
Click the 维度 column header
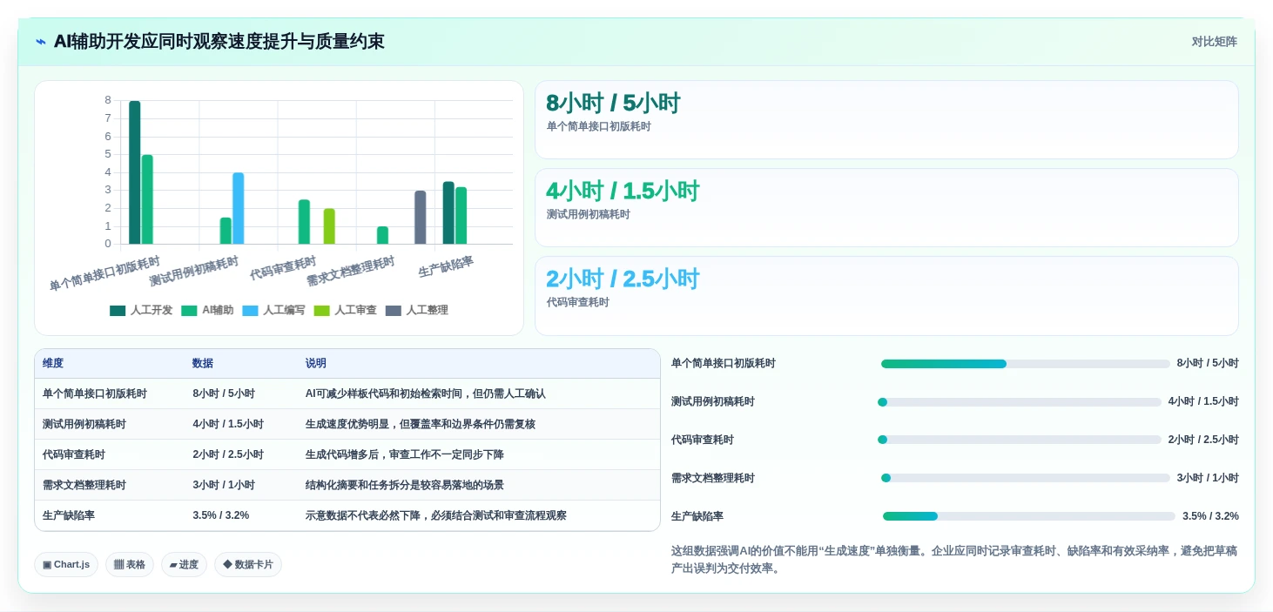[53, 363]
